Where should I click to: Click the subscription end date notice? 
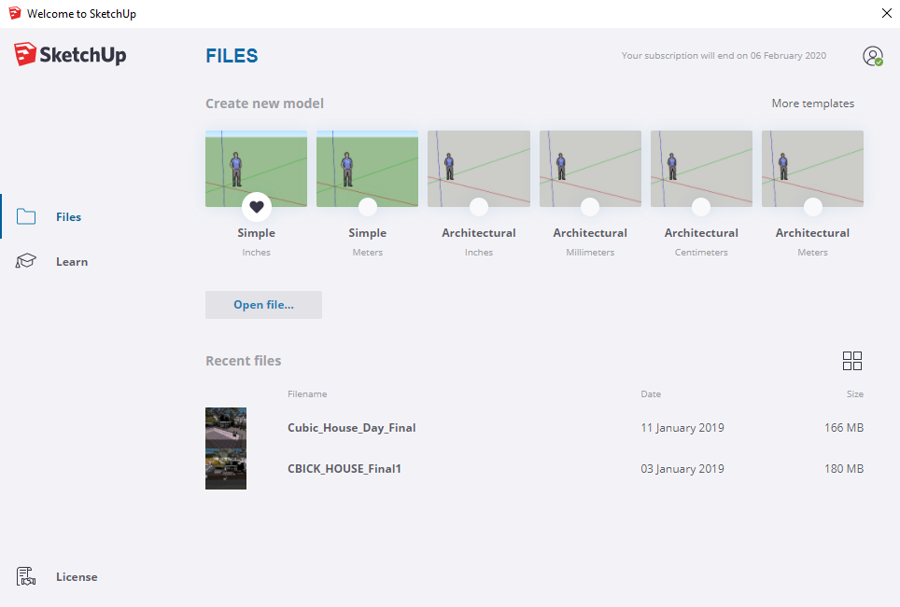[724, 56]
